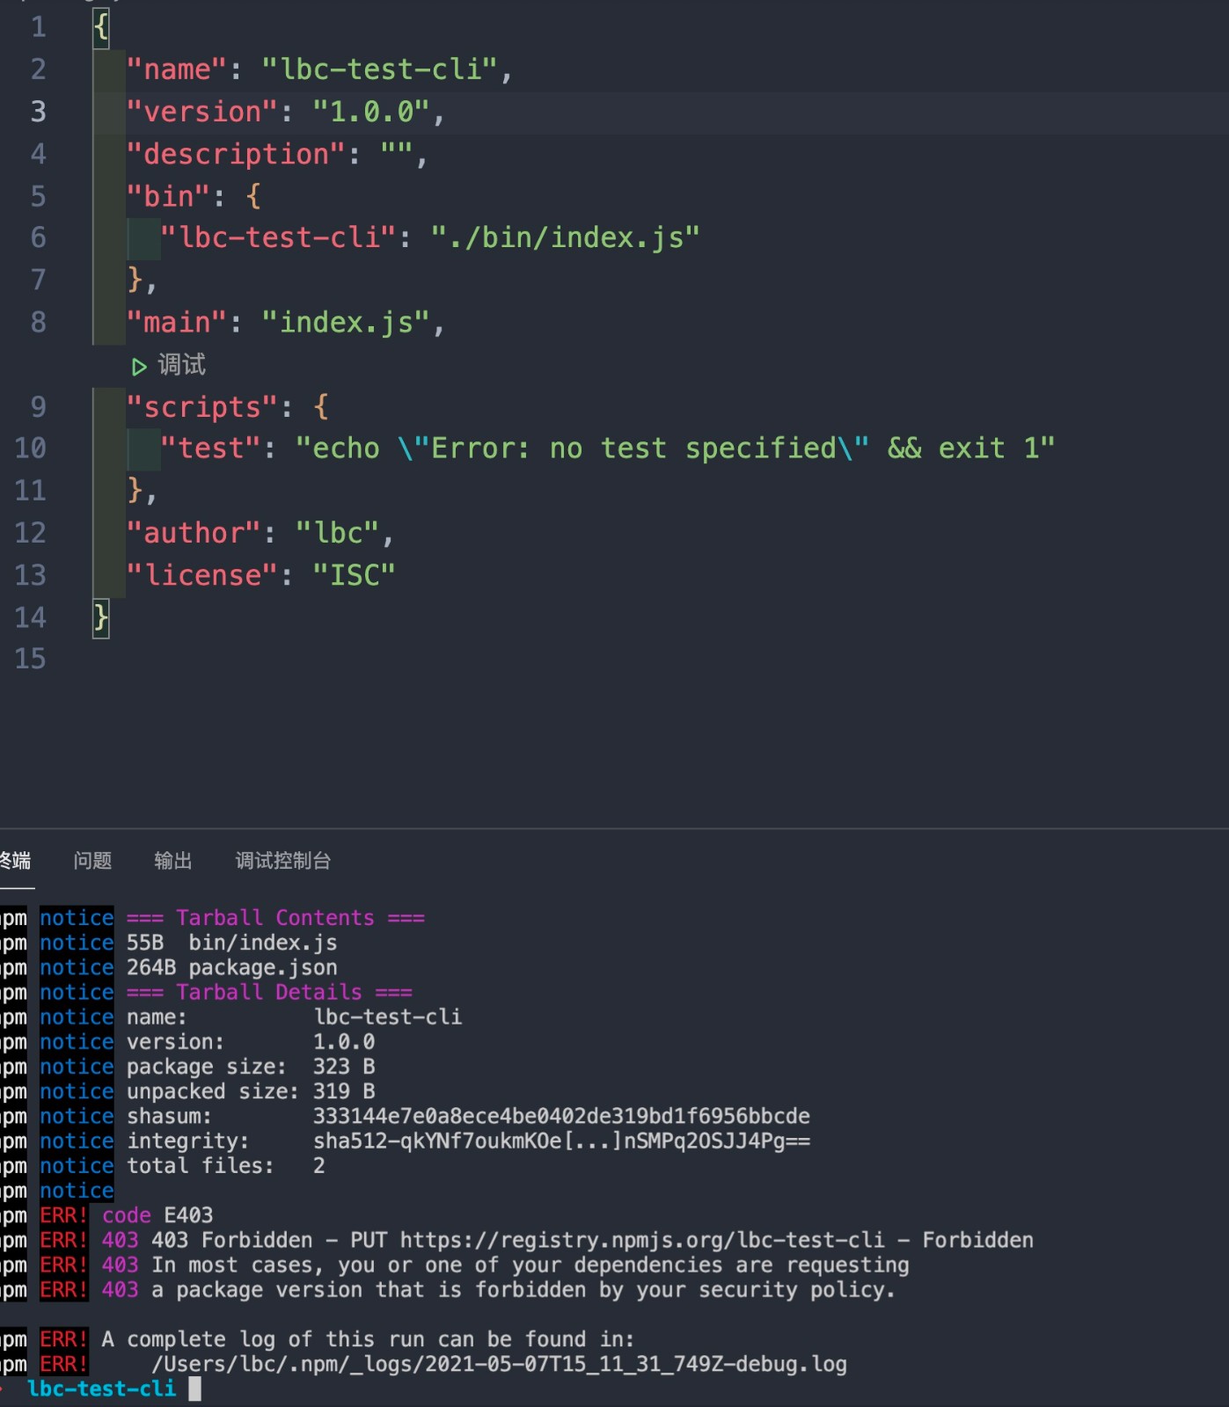Click the registry.npmjs.org URL in terminal
Viewport: 1229px width, 1407px height.
click(642, 1240)
